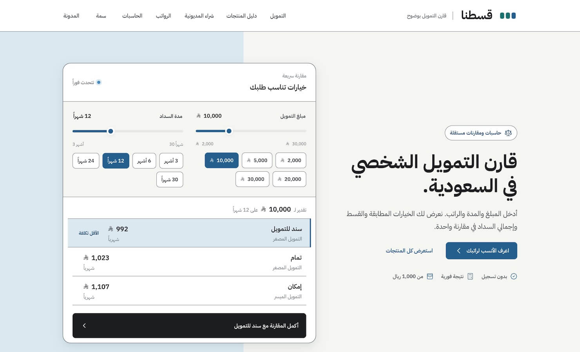Open دليل المنتجات in the top navigation
Viewport: 580px width, 352px height.
coord(241,16)
